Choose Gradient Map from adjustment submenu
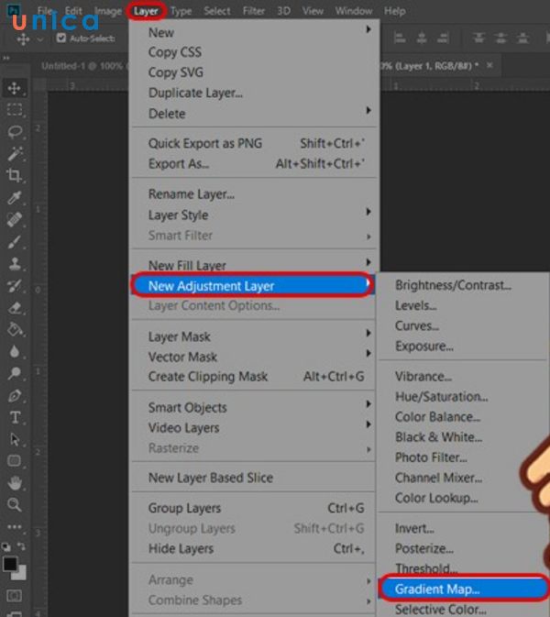This screenshot has height=617, width=550. click(437, 589)
